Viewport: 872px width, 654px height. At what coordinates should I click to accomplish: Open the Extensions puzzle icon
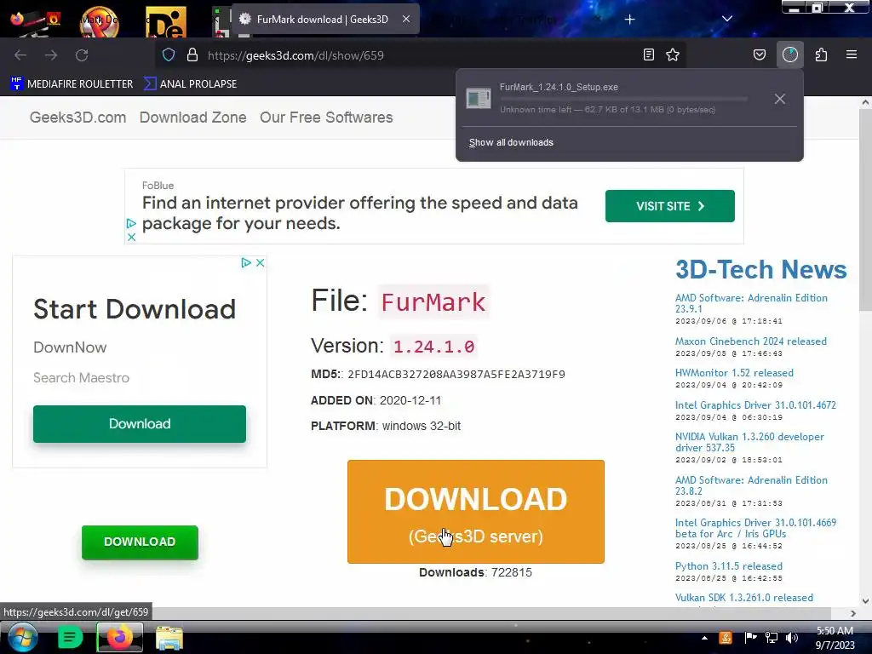[x=821, y=54]
